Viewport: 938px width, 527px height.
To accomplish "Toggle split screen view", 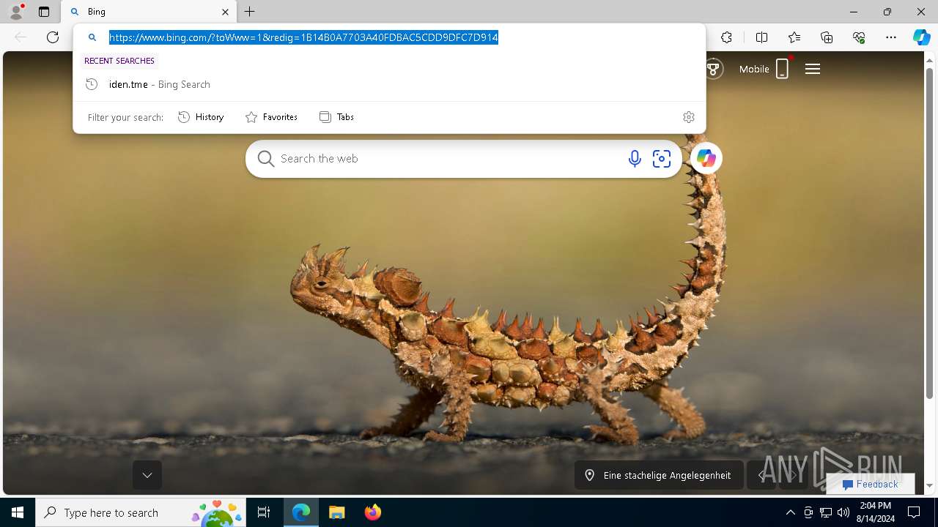I will pos(761,37).
